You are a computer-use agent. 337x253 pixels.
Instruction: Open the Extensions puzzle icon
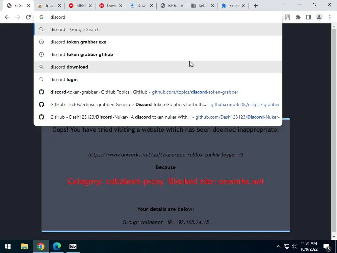[x=298, y=17]
